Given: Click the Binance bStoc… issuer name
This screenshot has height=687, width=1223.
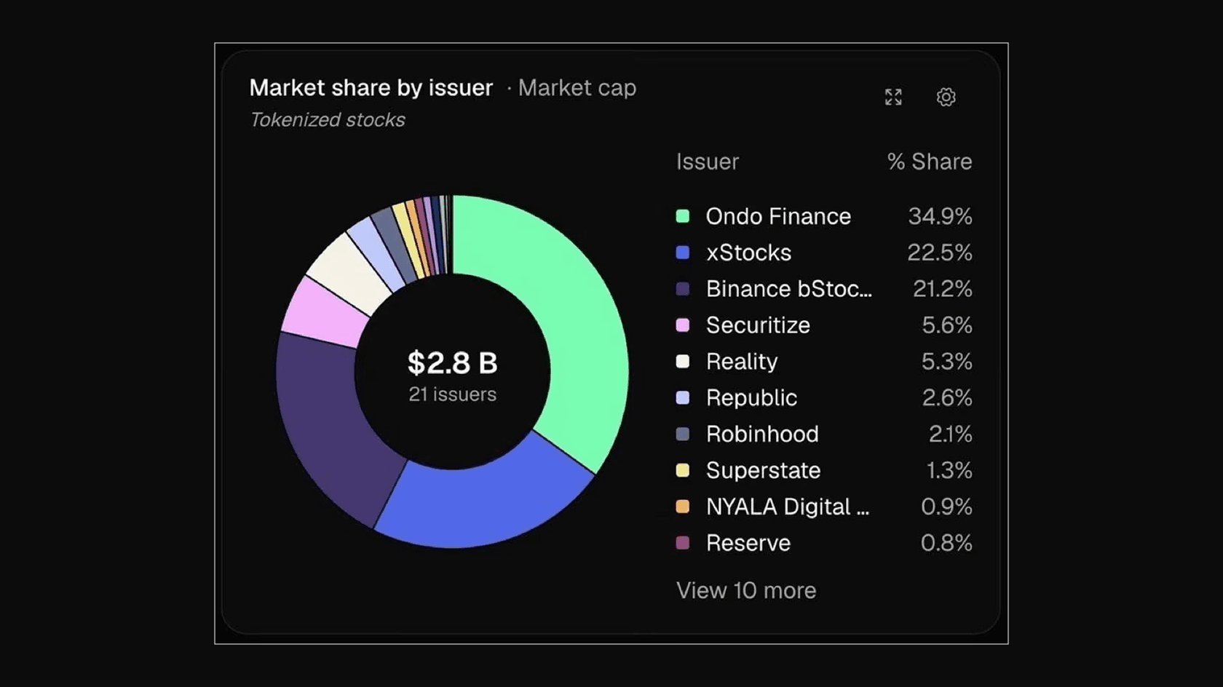Looking at the screenshot, I should pyautogui.click(x=789, y=289).
